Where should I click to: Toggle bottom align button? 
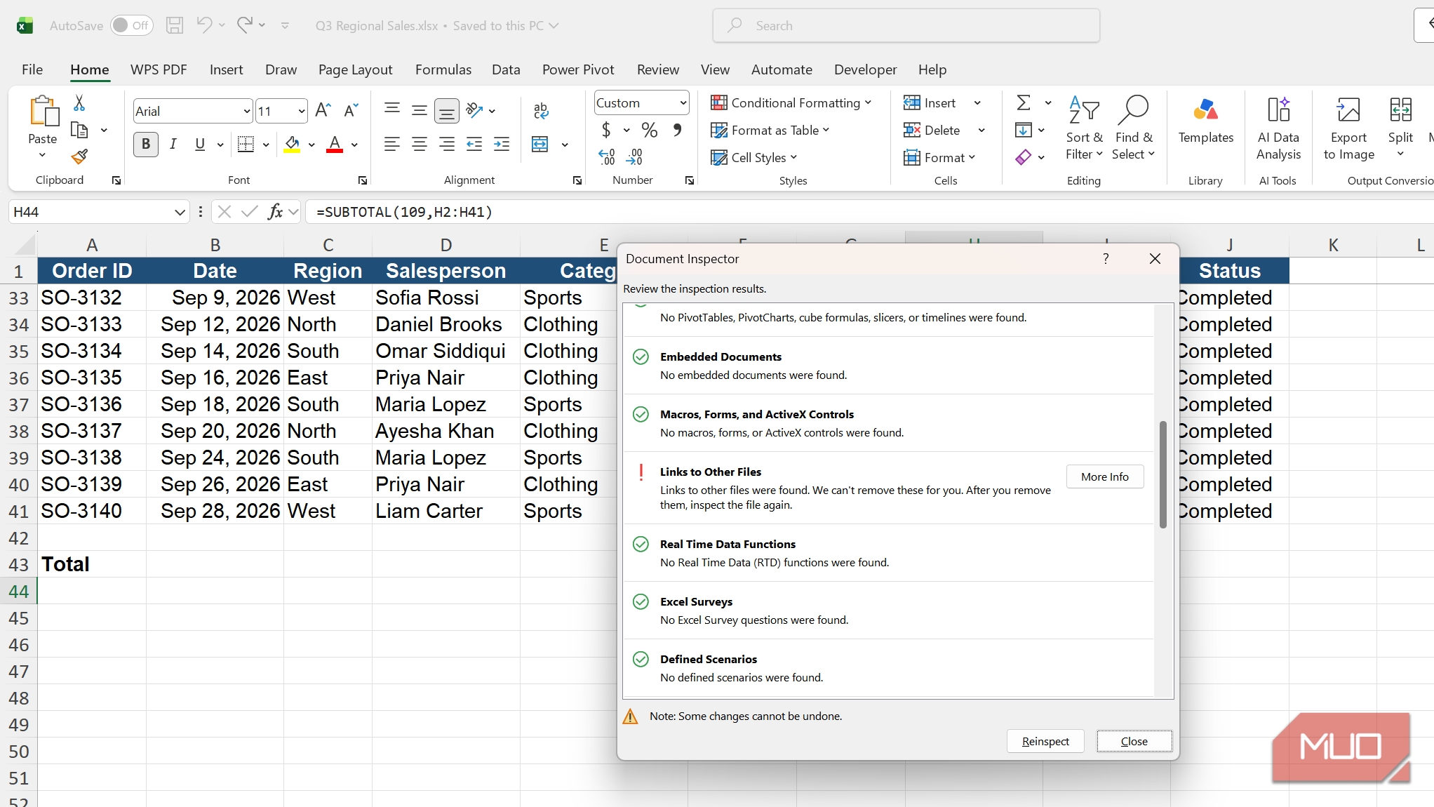click(446, 110)
